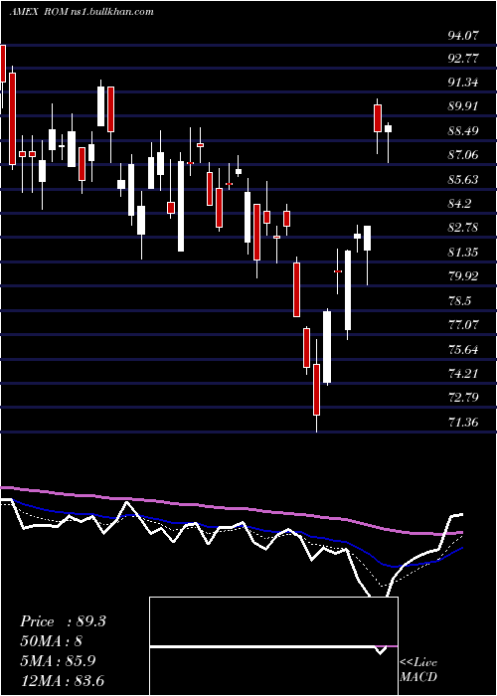
Task: Click the 92.77 price axis label
Action: pos(463,58)
